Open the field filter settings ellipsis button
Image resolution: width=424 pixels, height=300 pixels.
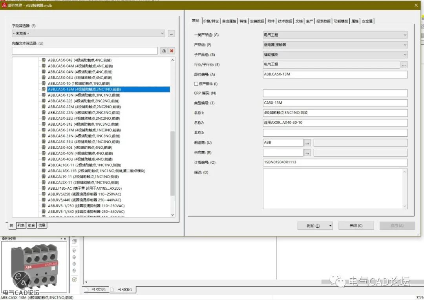pyautogui.click(x=172, y=33)
